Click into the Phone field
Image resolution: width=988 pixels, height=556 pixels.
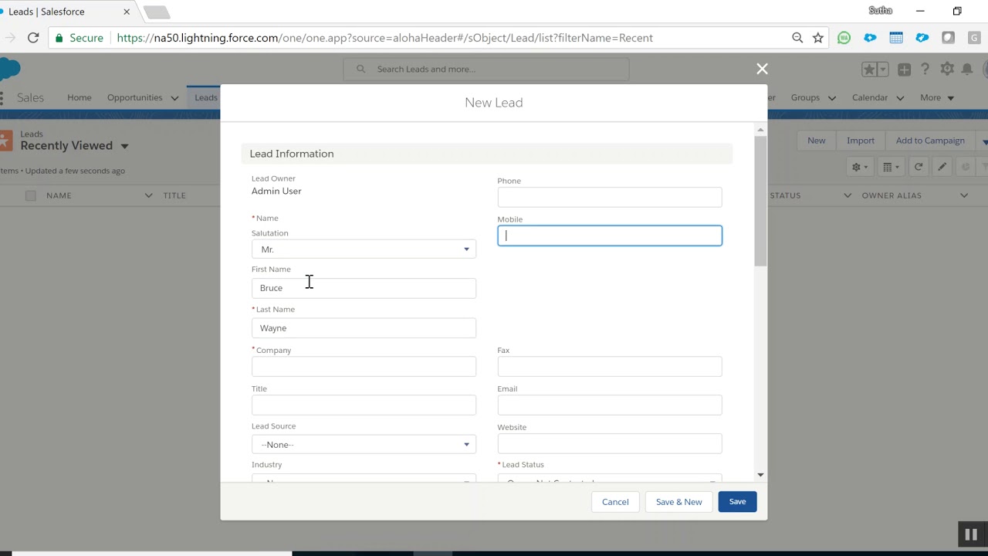[x=610, y=197]
